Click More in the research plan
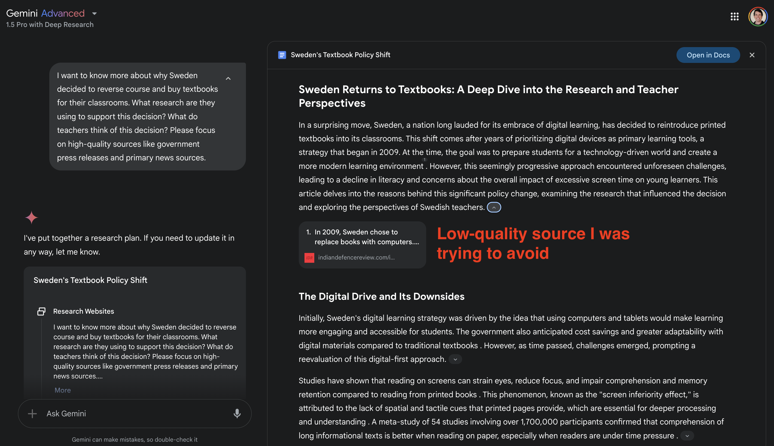Screen dimensions: 774x446 click(x=62, y=390)
